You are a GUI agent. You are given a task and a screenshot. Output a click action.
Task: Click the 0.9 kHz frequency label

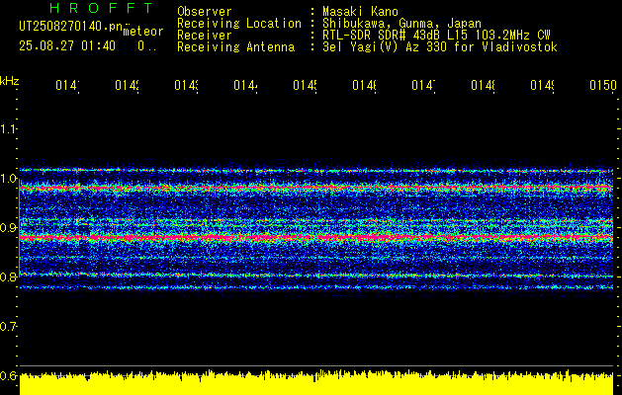point(8,228)
